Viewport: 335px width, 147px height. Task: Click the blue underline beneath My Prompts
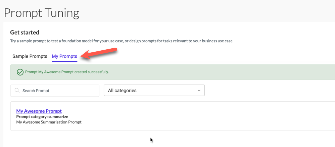[x=64, y=61]
